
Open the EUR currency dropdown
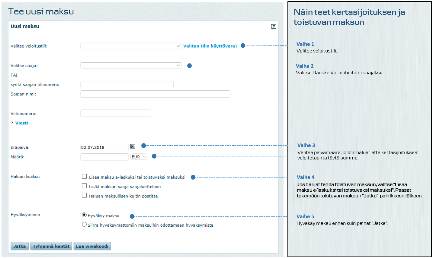pyautogui.click(x=139, y=157)
